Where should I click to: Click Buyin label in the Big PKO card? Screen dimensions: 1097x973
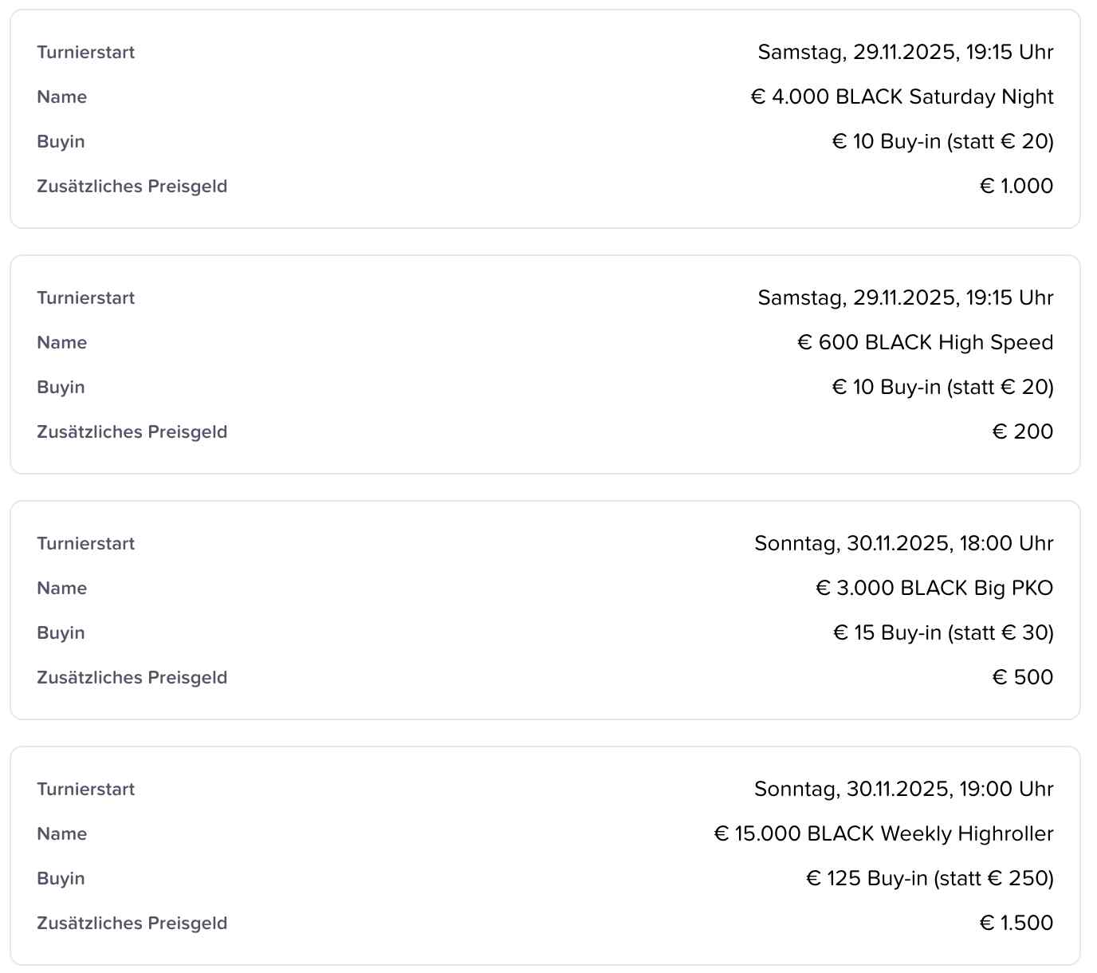click(61, 632)
